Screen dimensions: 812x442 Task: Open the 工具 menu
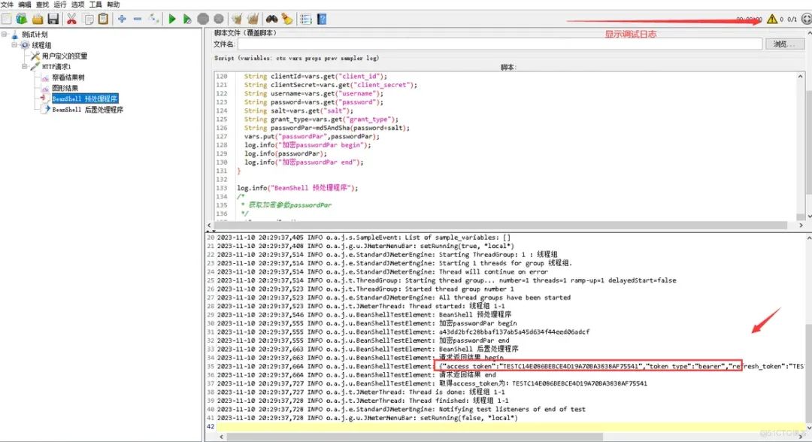(x=95, y=5)
